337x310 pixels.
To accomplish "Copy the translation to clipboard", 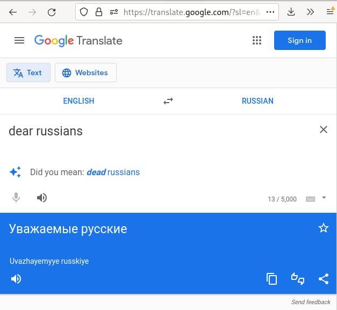I will [x=271, y=279].
